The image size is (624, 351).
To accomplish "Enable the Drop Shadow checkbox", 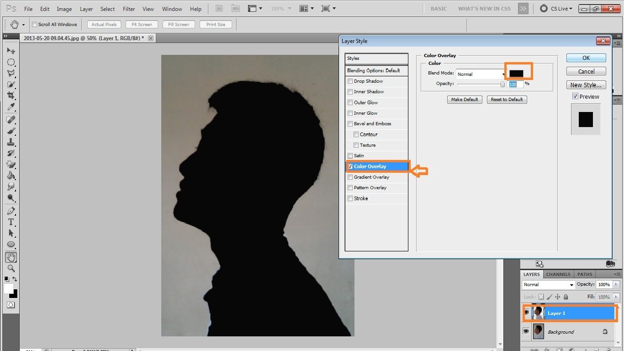I will click(350, 81).
